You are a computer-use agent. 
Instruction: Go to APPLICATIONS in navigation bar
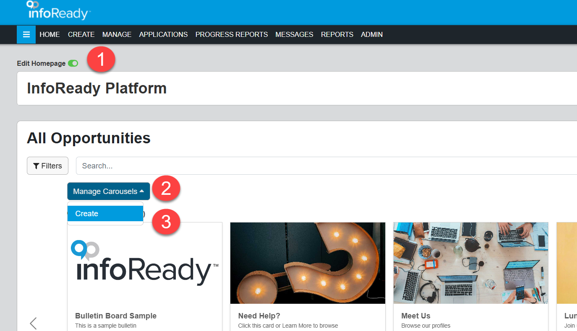pos(163,34)
